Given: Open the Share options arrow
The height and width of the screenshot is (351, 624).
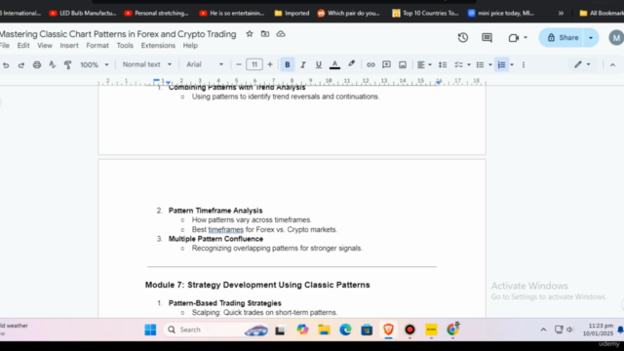Looking at the screenshot, I should (x=591, y=38).
